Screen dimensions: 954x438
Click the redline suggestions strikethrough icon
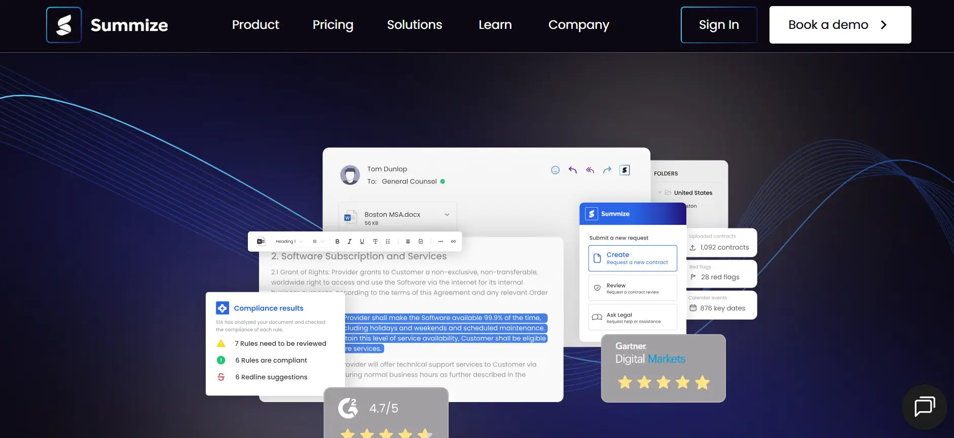[221, 377]
